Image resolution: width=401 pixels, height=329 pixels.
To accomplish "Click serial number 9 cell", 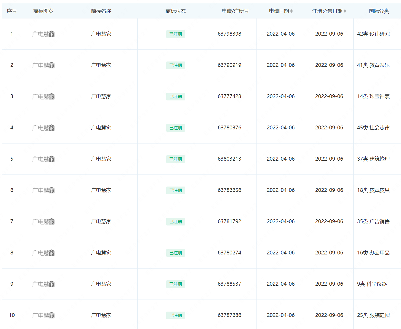I will pos(12,284).
